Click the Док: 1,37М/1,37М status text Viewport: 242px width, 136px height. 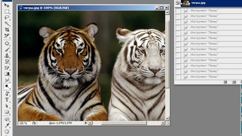click(x=60, y=123)
